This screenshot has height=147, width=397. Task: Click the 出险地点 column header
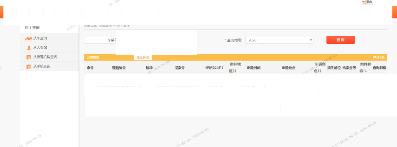(x=288, y=68)
